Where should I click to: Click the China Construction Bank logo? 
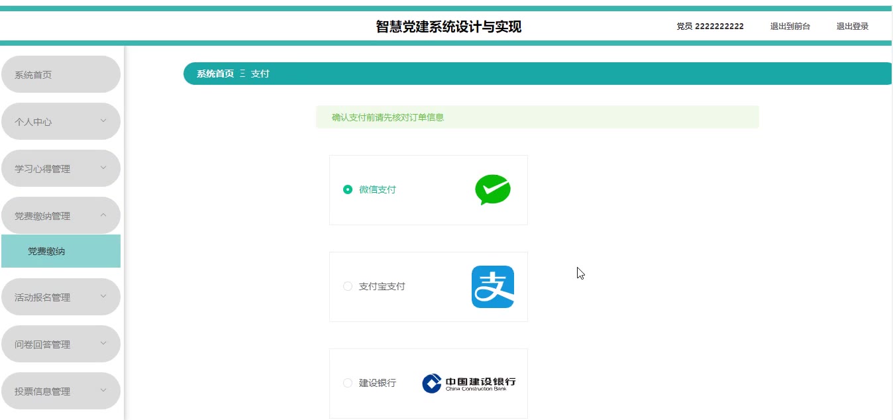[x=469, y=384]
